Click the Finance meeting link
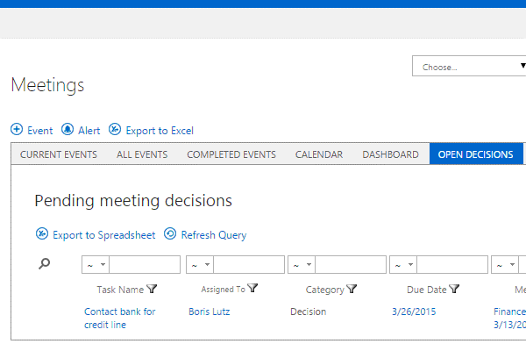 509,318
